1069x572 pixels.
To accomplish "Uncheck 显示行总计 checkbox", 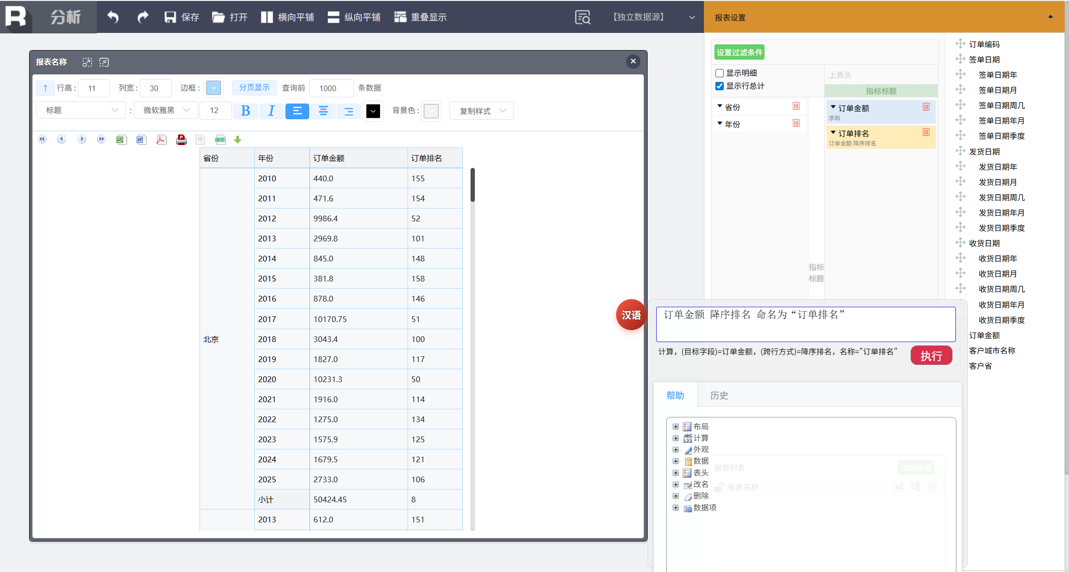I will (720, 86).
